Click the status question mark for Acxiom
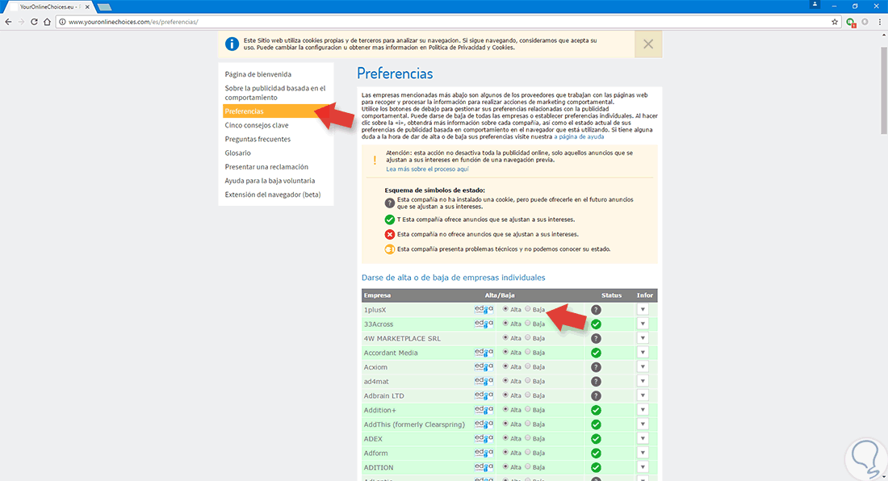888x481 pixels. pos(596,367)
